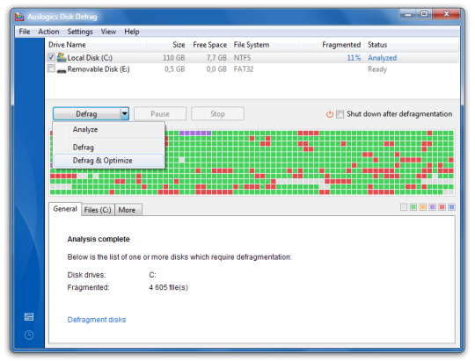Click the white legend color swatch

click(404, 207)
